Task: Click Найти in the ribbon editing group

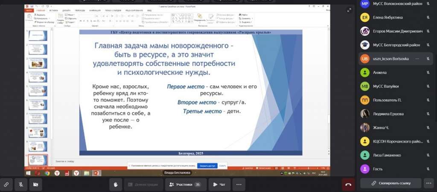Action: pyautogui.click(x=243, y=15)
